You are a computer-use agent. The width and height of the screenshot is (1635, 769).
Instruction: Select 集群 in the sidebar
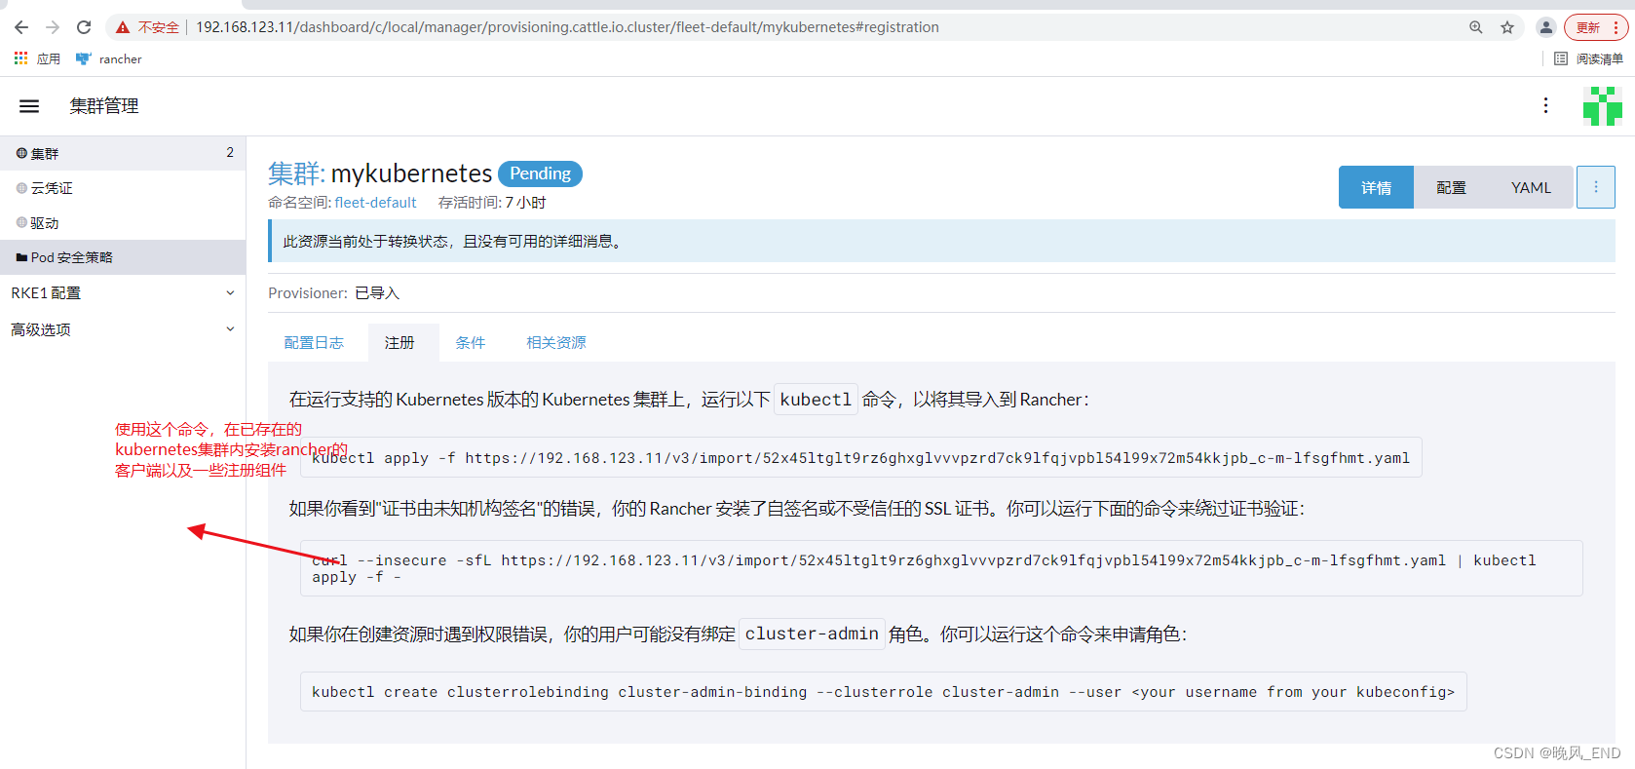(x=123, y=153)
